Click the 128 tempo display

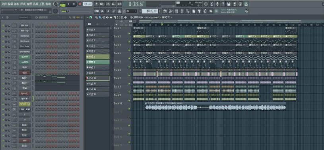tap(87, 4)
